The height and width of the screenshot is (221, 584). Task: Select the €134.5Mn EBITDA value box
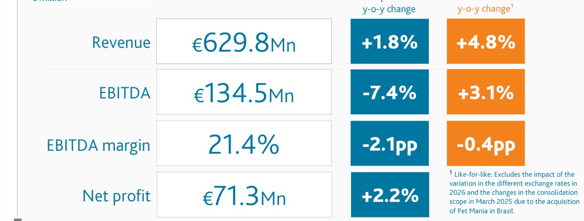244,92
